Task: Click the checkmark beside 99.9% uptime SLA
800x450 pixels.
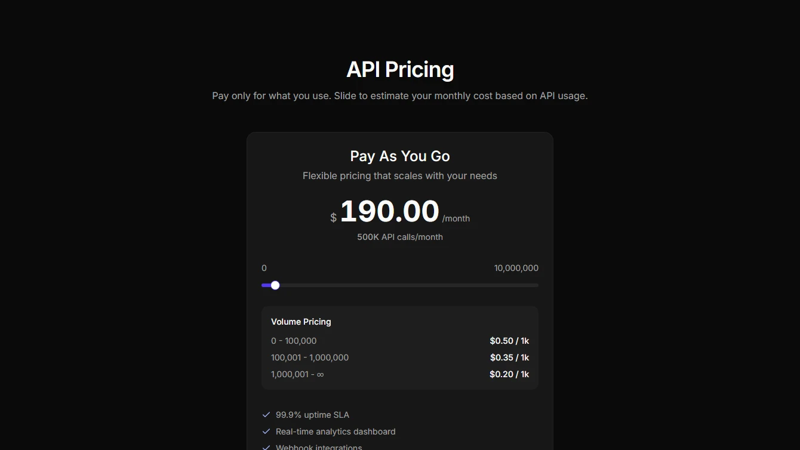Action: 266,414
